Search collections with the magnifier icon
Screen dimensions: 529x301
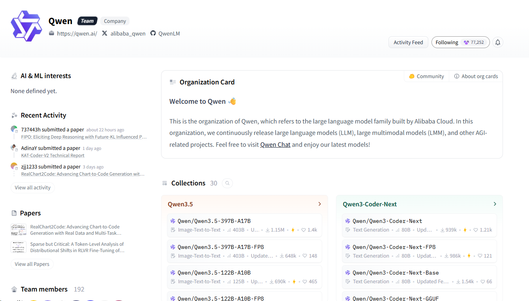pyautogui.click(x=227, y=183)
